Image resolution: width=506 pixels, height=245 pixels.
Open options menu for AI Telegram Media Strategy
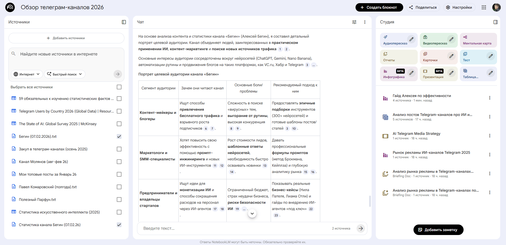(x=490, y=135)
